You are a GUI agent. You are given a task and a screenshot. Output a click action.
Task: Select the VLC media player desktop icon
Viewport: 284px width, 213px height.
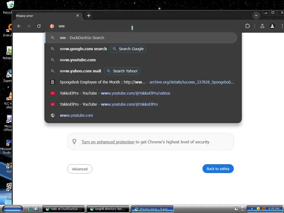(8, 100)
